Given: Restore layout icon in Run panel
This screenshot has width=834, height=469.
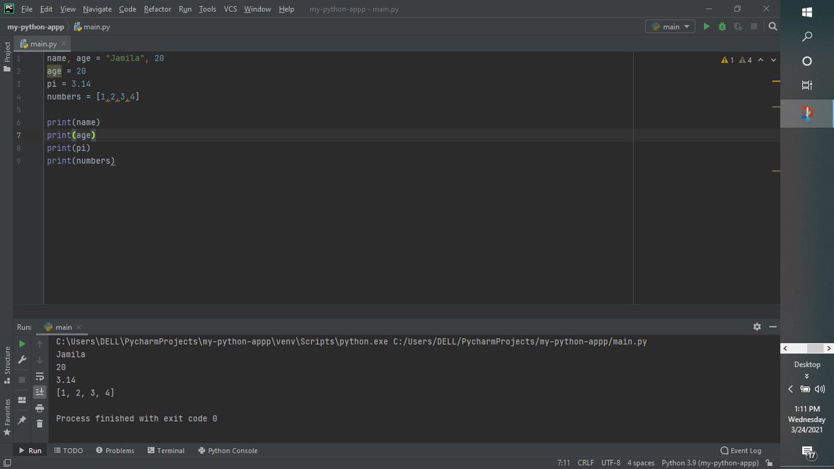Looking at the screenshot, I should click(x=22, y=400).
